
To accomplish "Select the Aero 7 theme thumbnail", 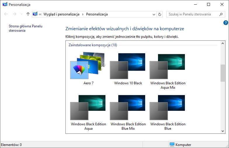I will point(88,66).
